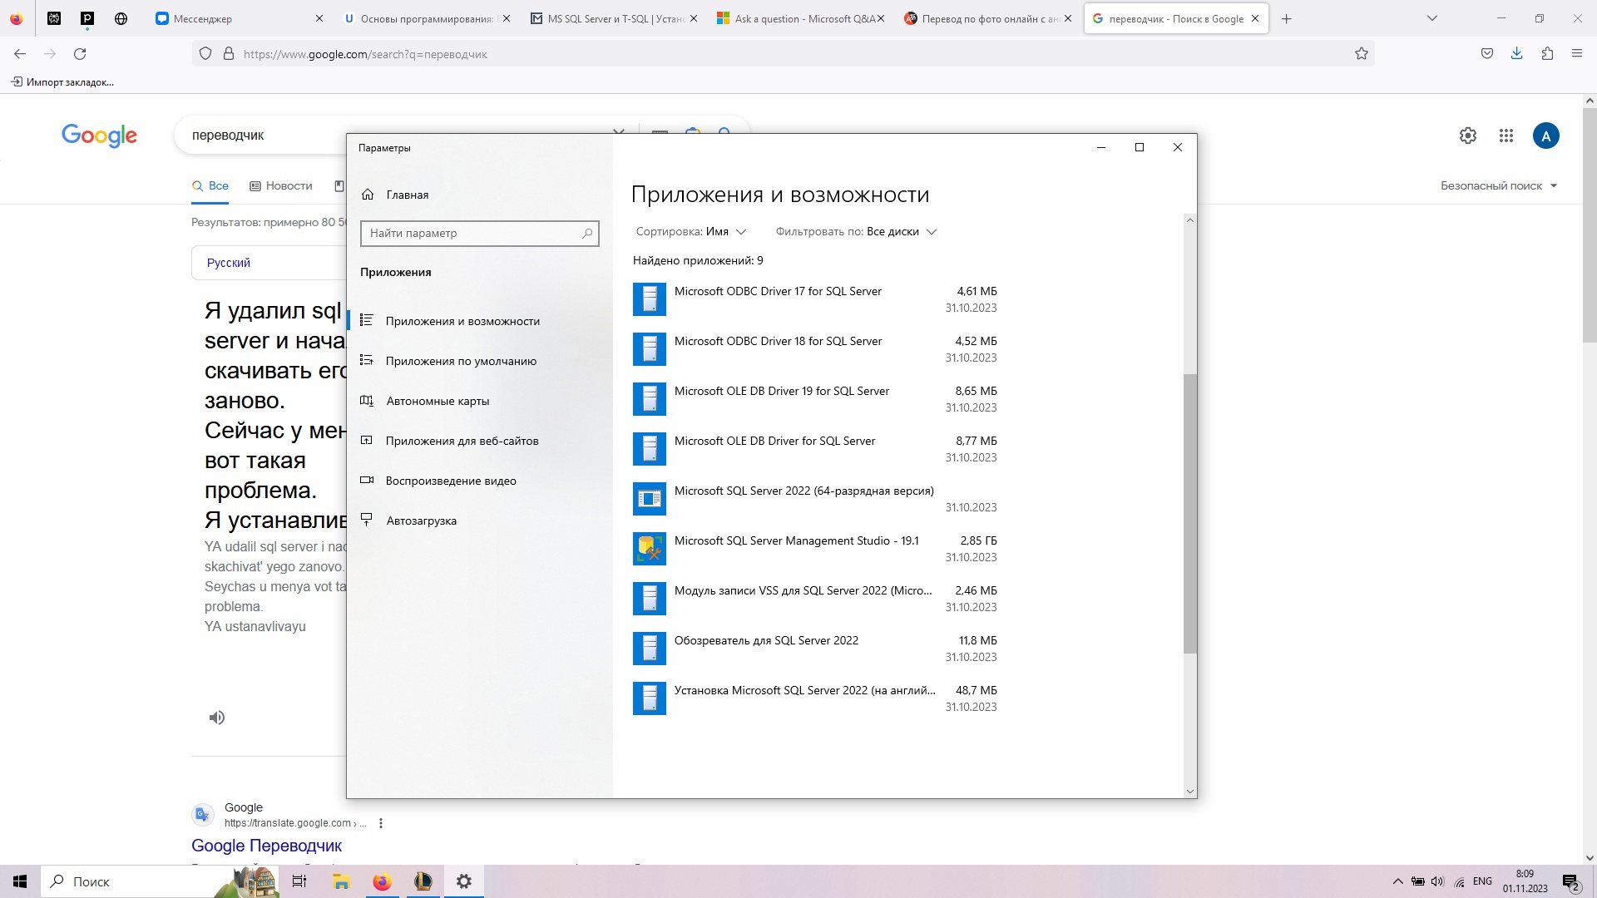The width and height of the screenshot is (1597, 898).
Task: Click the apps list vertical scrollbar
Action: (x=1189, y=513)
